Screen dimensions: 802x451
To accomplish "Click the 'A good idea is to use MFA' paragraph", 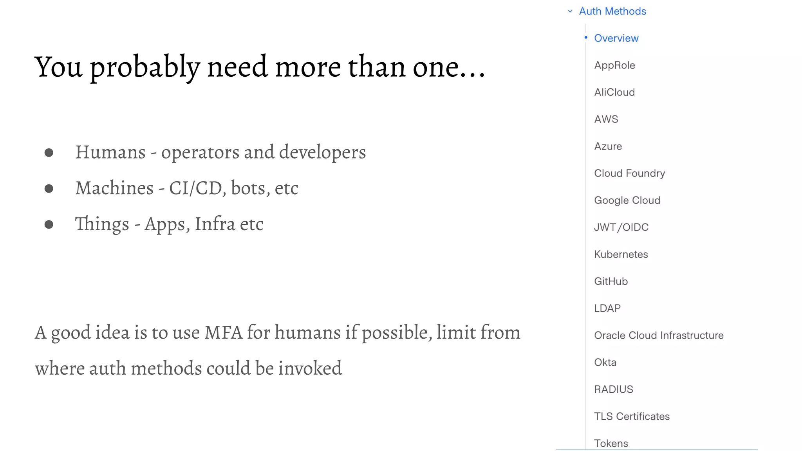I will tap(278, 350).
